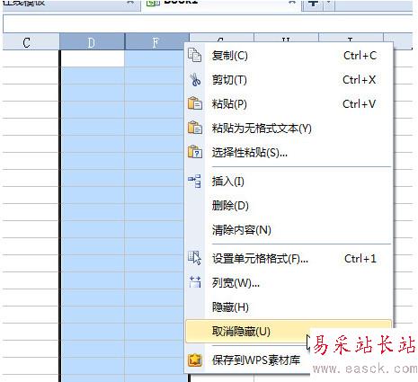Click the Paste clipboard icon

pyautogui.click(x=195, y=103)
